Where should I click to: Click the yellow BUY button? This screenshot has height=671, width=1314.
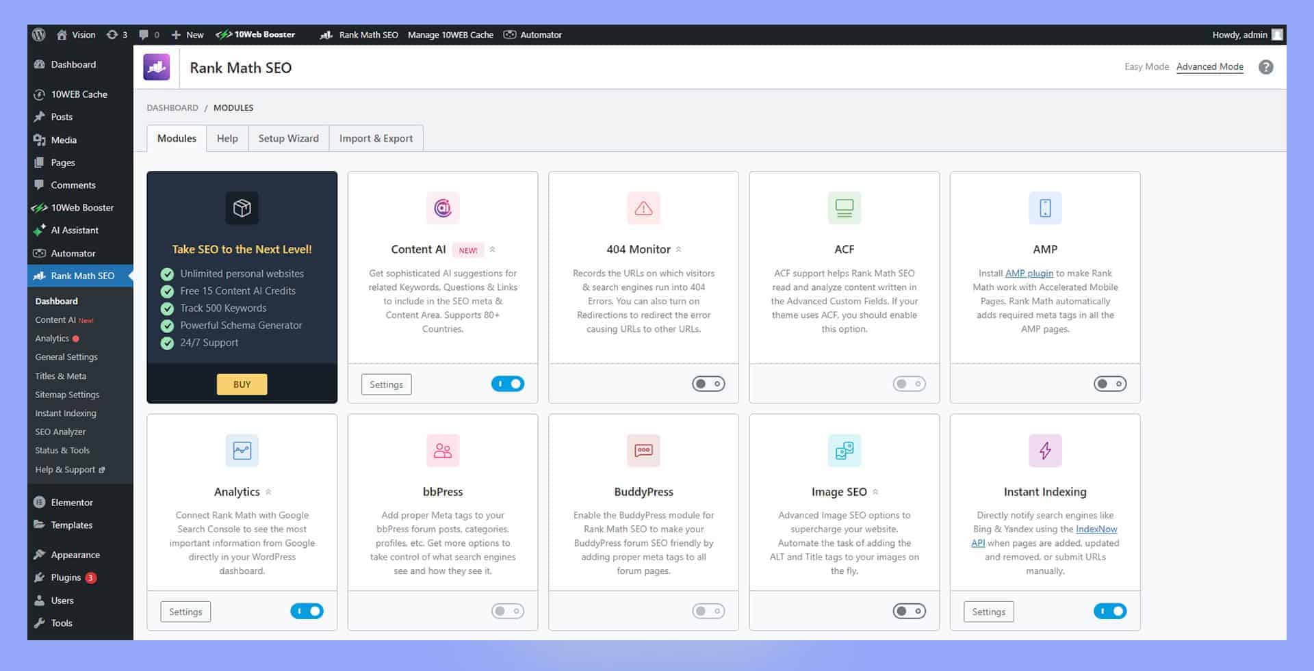point(242,384)
